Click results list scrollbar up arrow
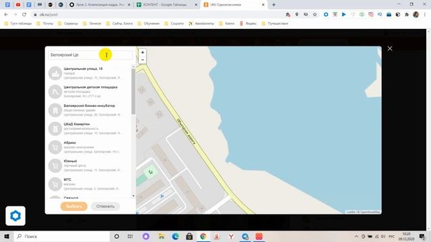431x242 pixels. pos(133,67)
